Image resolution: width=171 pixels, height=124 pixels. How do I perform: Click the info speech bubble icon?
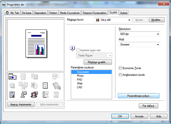click(x=72, y=48)
